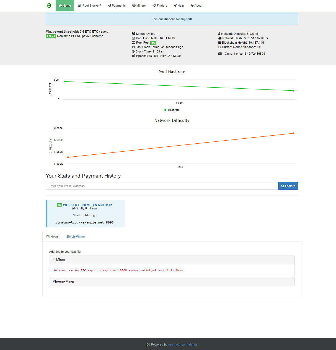Click the Lookup button
Image resolution: width=336 pixels, height=350 pixels.
pyautogui.click(x=288, y=186)
